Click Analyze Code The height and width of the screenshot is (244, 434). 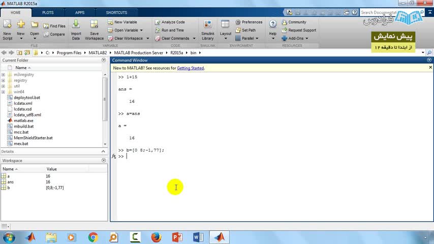pyautogui.click(x=170, y=22)
